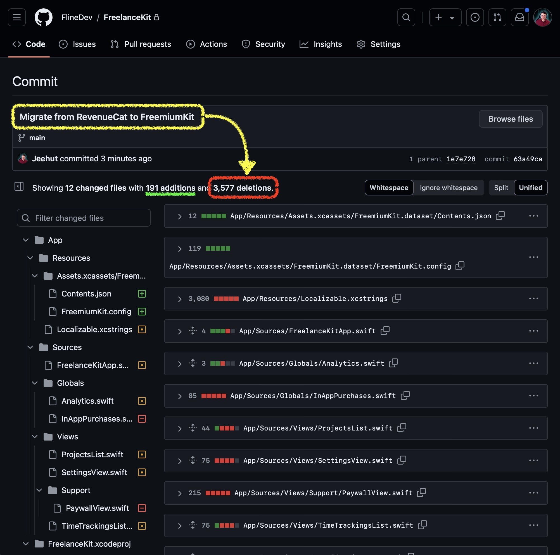Viewport: 560px width, 555px height.
Task: Expand all lines icon for Analytics.swift
Action: tap(193, 363)
